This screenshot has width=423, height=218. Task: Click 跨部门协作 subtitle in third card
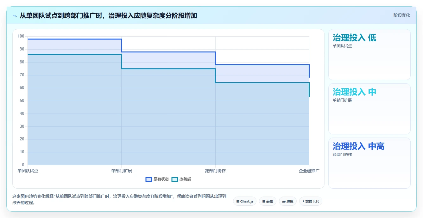(342, 155)
